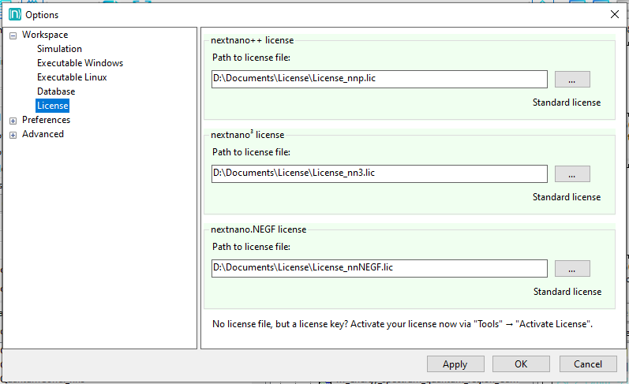Browse for the nextnano³ license file

tap(572, 174)
